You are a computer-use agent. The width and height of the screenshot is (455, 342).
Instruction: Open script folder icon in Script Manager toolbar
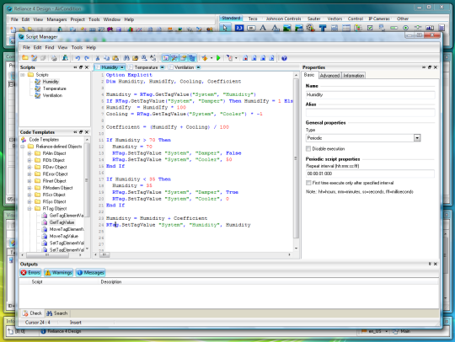pyautogui.click(x=25, y=58)
